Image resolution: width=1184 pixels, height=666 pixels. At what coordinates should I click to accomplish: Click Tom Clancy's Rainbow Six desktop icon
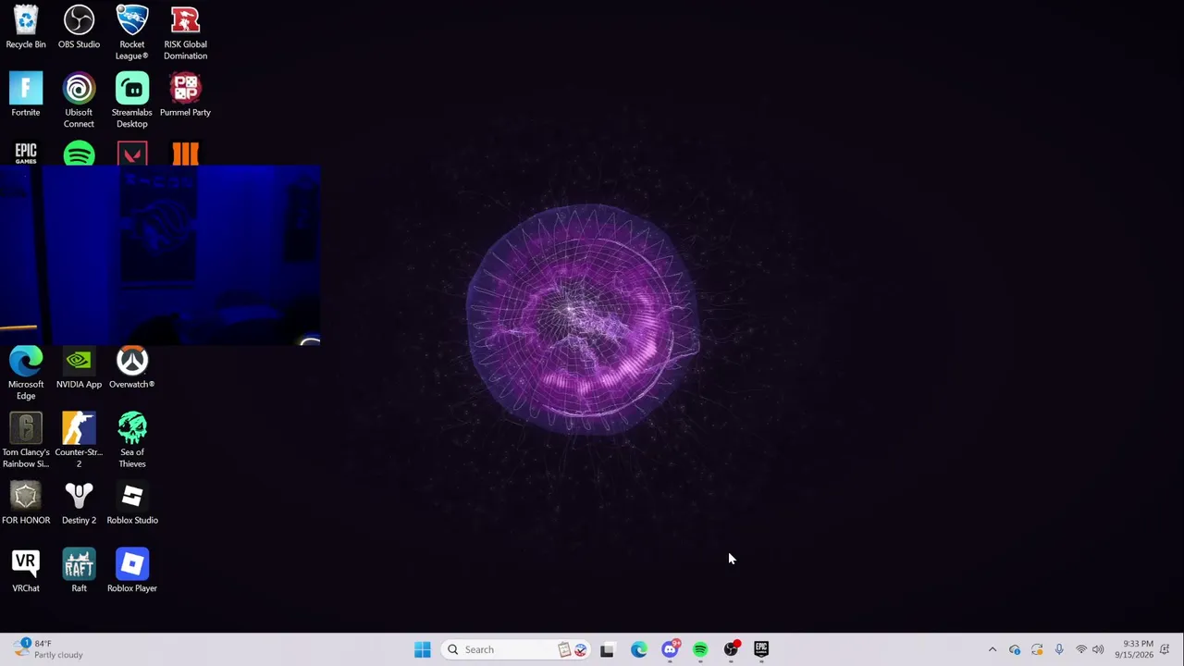(x=26, y=441)
